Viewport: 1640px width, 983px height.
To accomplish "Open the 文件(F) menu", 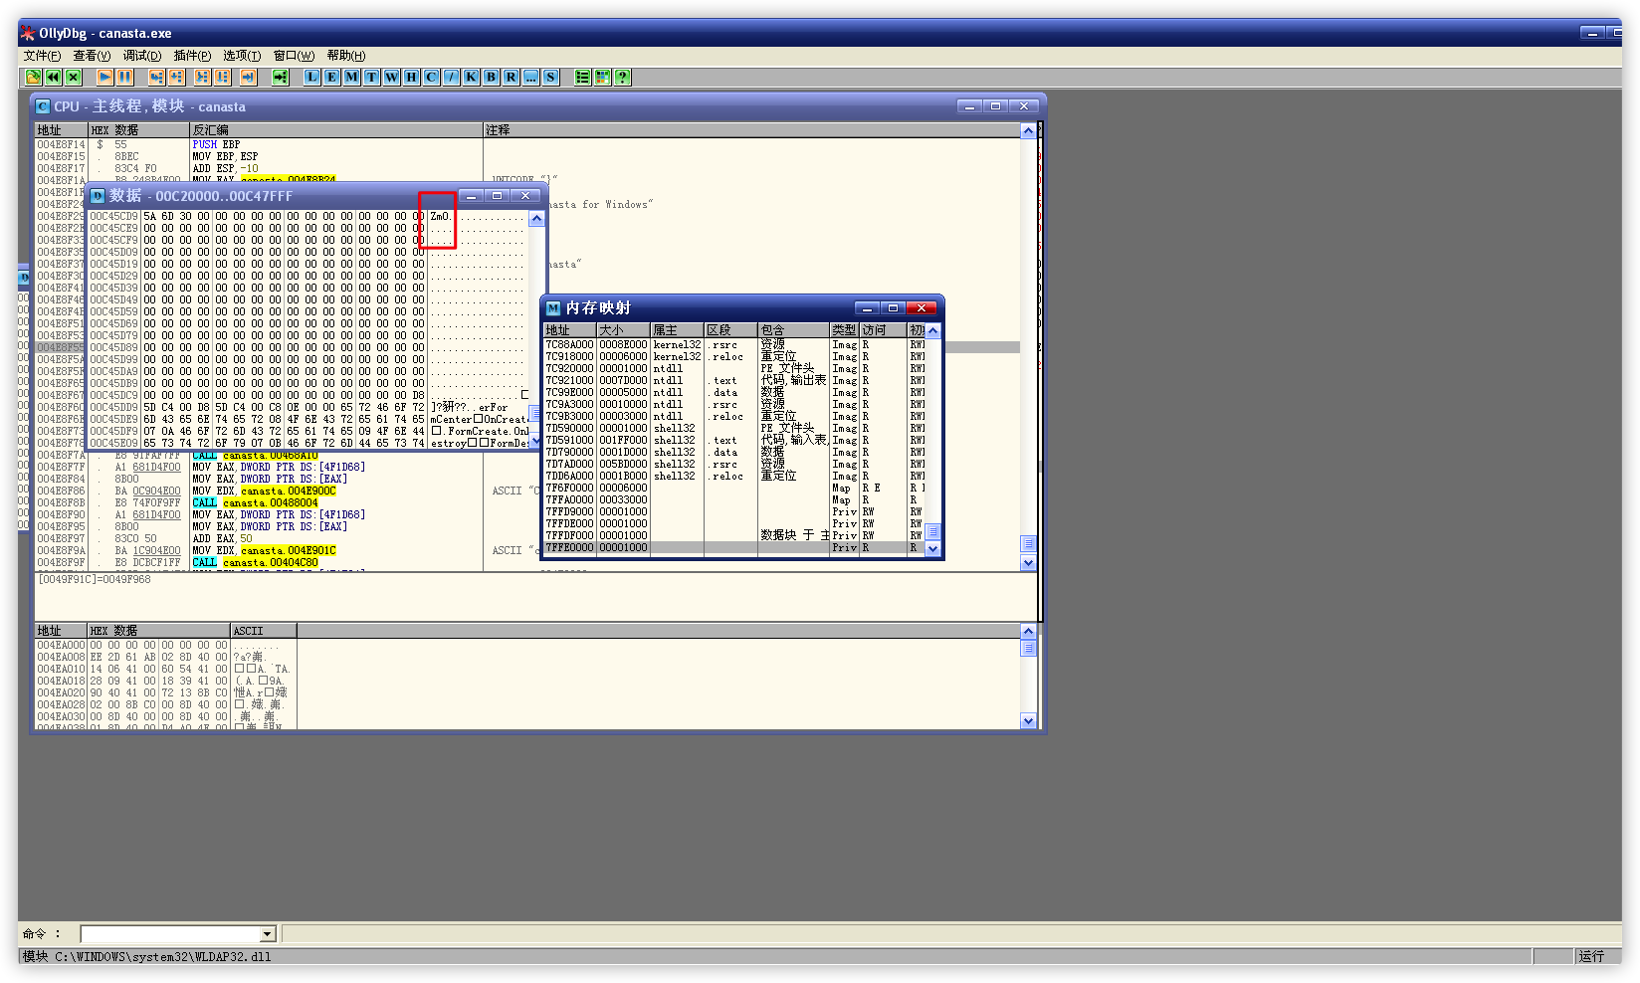I will click(x=42, y=56).
